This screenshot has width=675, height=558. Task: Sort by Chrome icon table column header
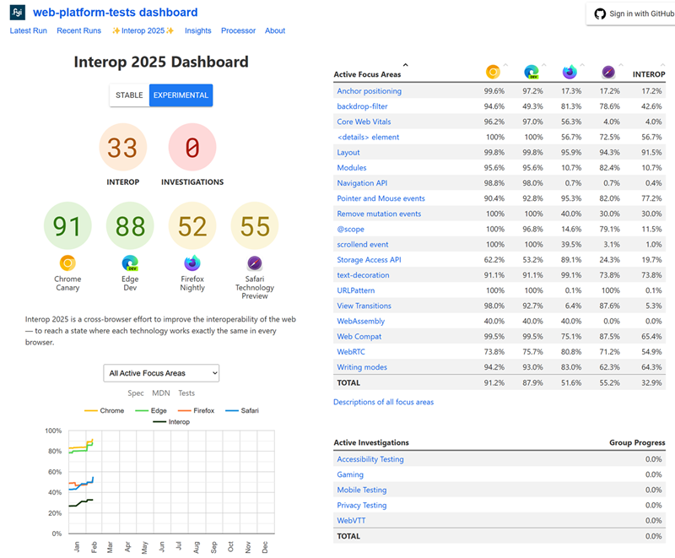[493, 73]
